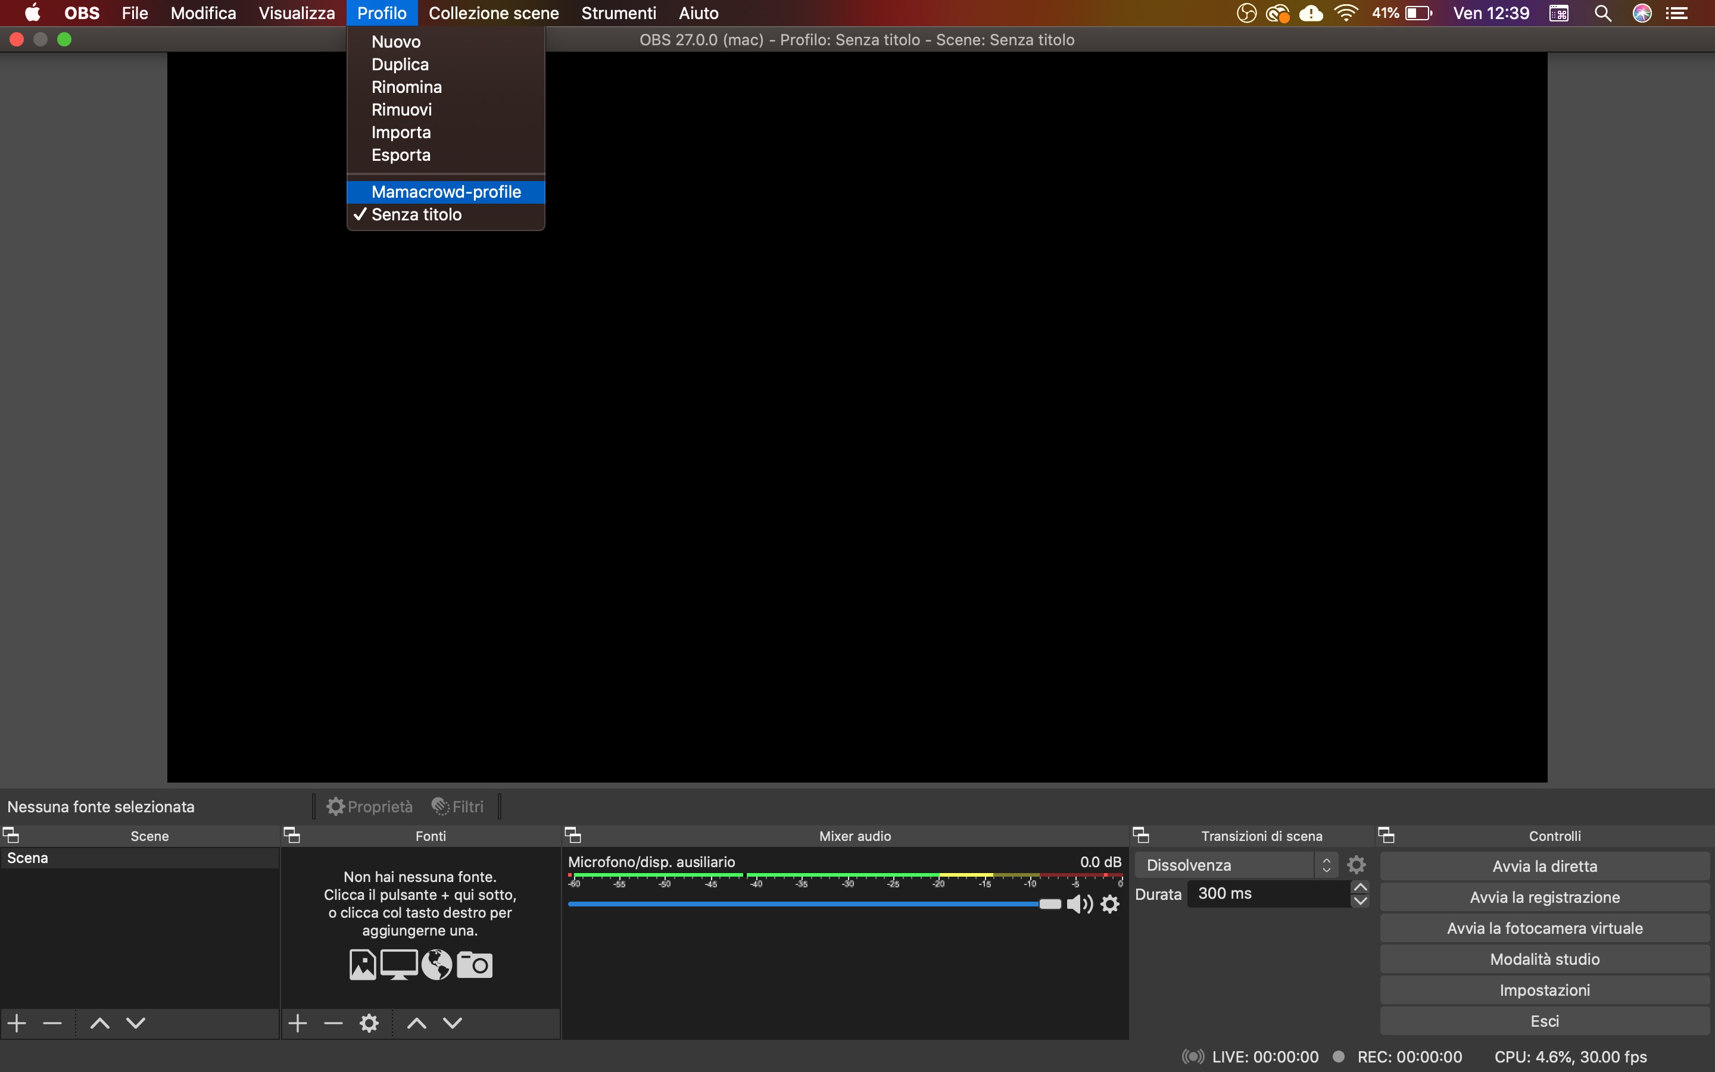
Task: Open the Apple menu
Action: coord(33,13)
